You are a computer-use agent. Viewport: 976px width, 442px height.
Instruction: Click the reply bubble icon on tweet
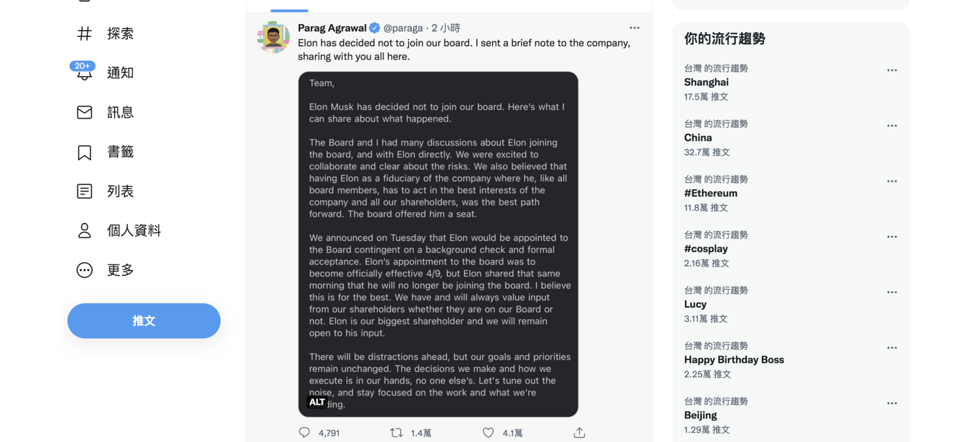305,433
